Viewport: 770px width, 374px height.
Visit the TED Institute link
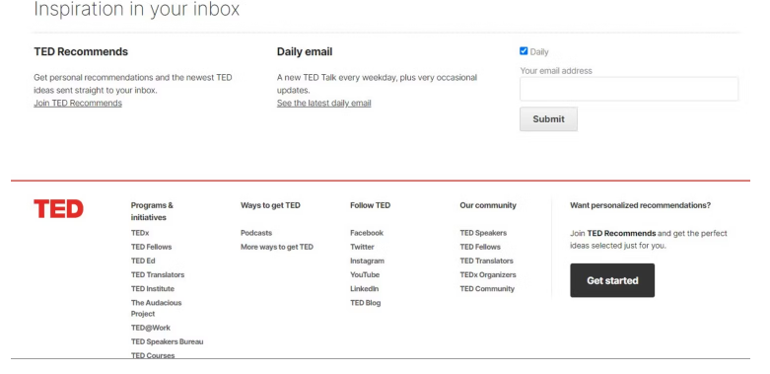click(x=153, y=288)
